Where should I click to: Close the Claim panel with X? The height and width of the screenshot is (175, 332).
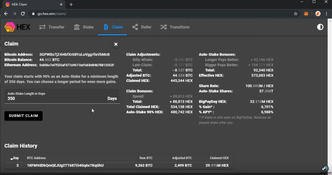pos(116,44)
